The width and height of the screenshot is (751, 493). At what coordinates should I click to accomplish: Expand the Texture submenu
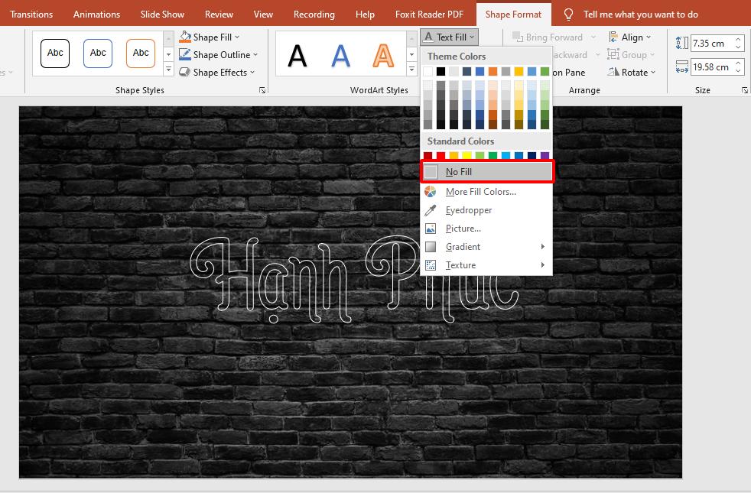[x=461, y=264]
